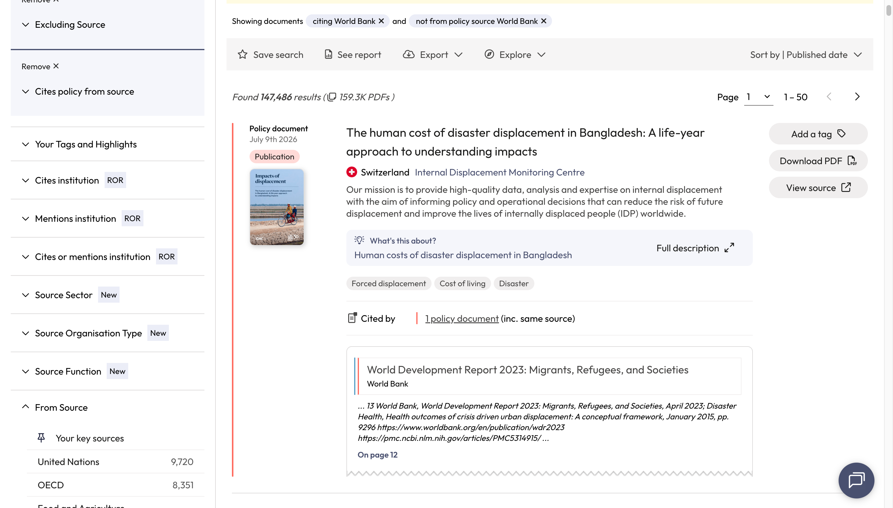Go to the next results page
This screenshot has height=508, width=893.
tap(857, 97)
